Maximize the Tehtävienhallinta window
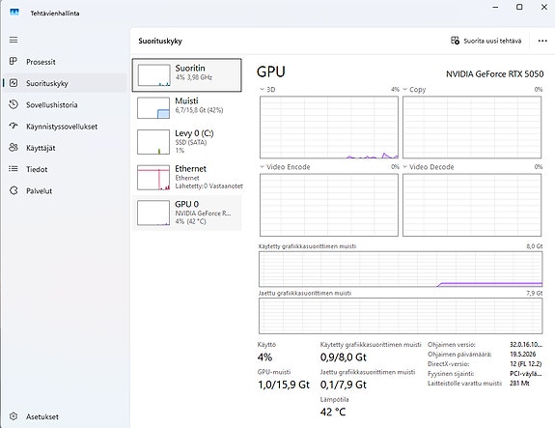 [x=519, y=7]
